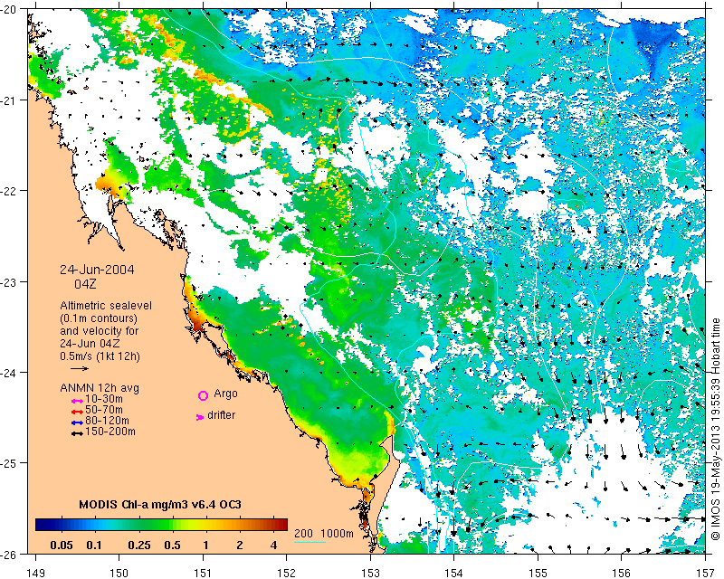Click the blue 80-120m depth arrow symbol
The width and height of the screenshot is (724, 579).
point(77,422)
